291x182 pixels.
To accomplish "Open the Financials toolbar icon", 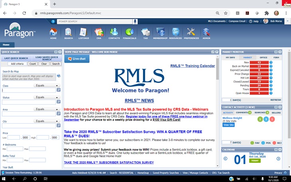I will pyautogui.click(x=130, y=34).
